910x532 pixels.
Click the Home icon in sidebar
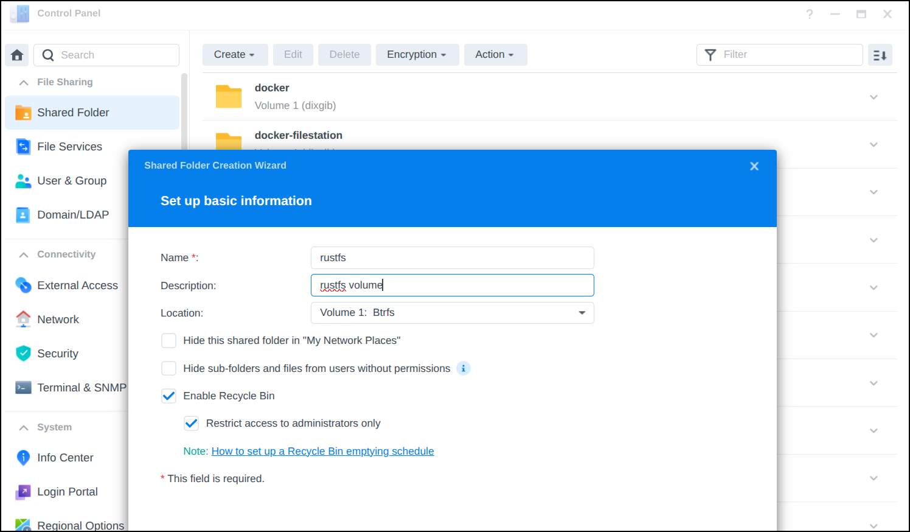pyautogui.click(x=17, y=55)
